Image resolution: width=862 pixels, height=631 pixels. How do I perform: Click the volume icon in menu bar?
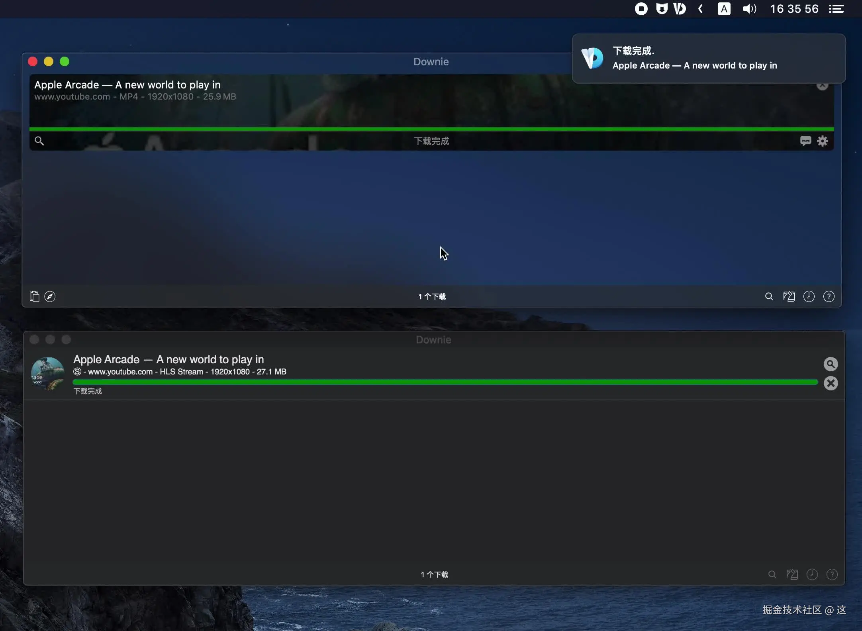[x=749, y=9]
